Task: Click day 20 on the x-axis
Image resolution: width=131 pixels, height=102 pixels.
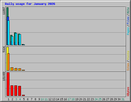Action: point(81,99)
